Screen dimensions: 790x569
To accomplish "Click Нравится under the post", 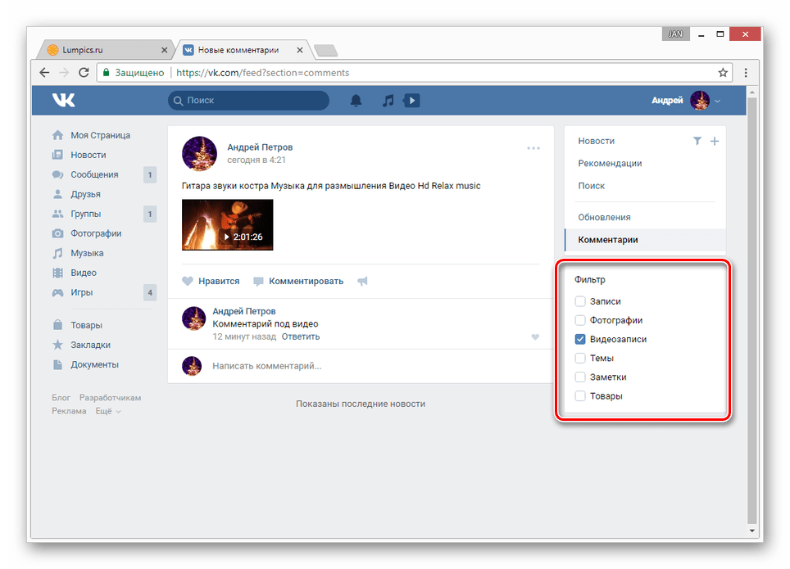I will tap(211, 281).
